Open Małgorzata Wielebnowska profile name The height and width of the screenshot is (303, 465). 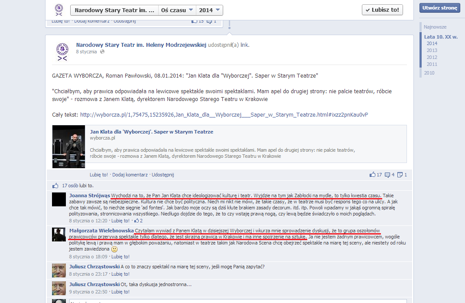coord(101,231)
